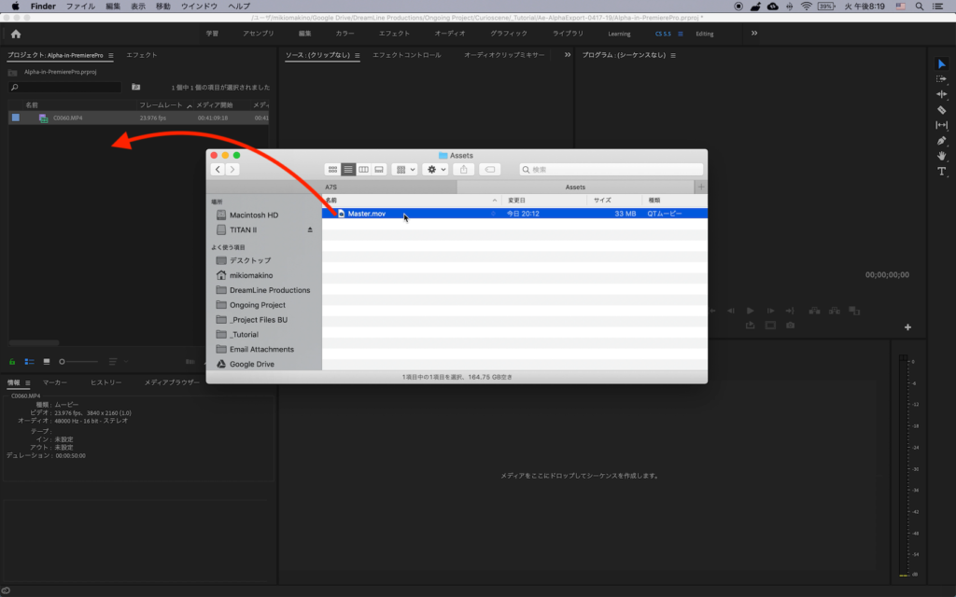Open the CS 5.5 workspace menu icon
The width and height of the screenshot is (956, 597).
coord(681,35)
